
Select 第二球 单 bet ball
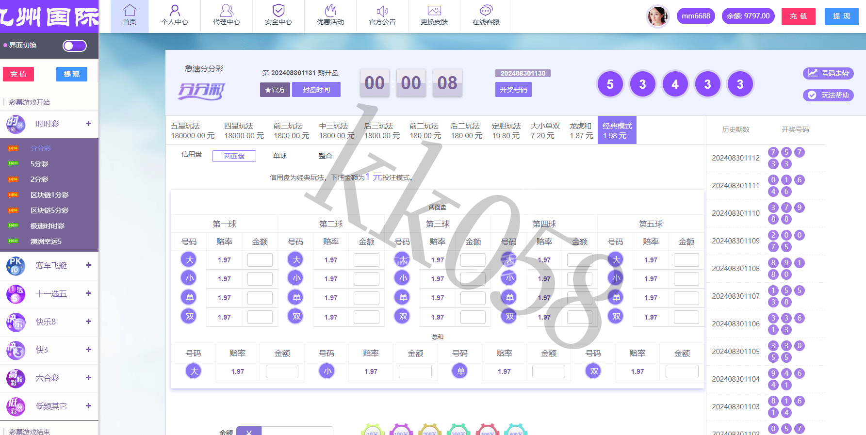(296, 297)
